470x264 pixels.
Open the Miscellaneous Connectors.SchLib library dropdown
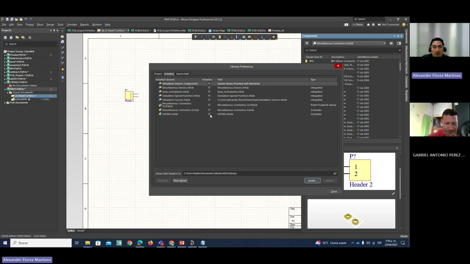(384, 43)
